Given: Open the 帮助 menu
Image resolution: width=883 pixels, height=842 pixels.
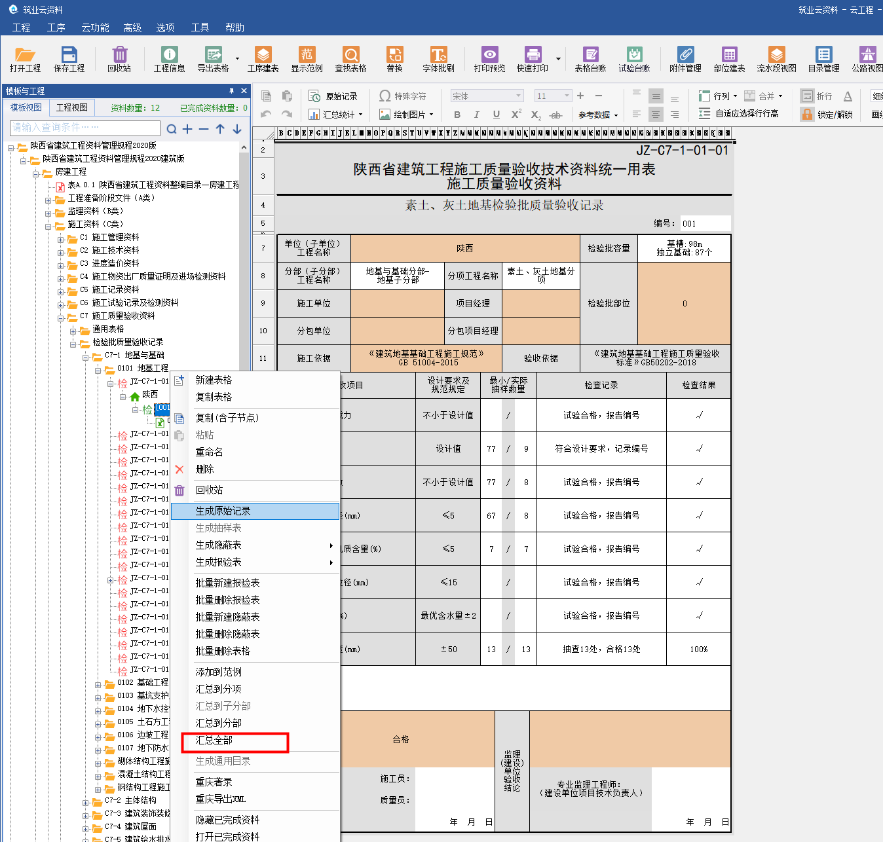Looking at the screenshot, I should point(235,27).
